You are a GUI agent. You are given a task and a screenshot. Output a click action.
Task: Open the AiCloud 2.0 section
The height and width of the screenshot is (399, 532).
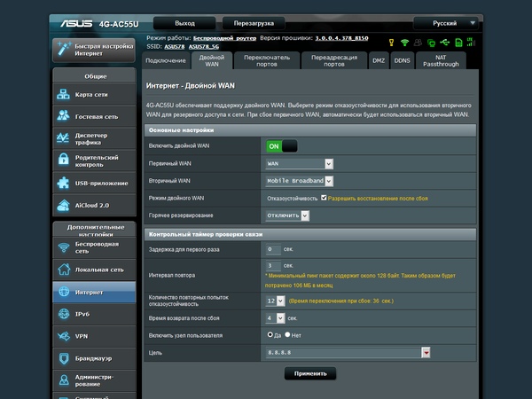click(x=94, y=206)
